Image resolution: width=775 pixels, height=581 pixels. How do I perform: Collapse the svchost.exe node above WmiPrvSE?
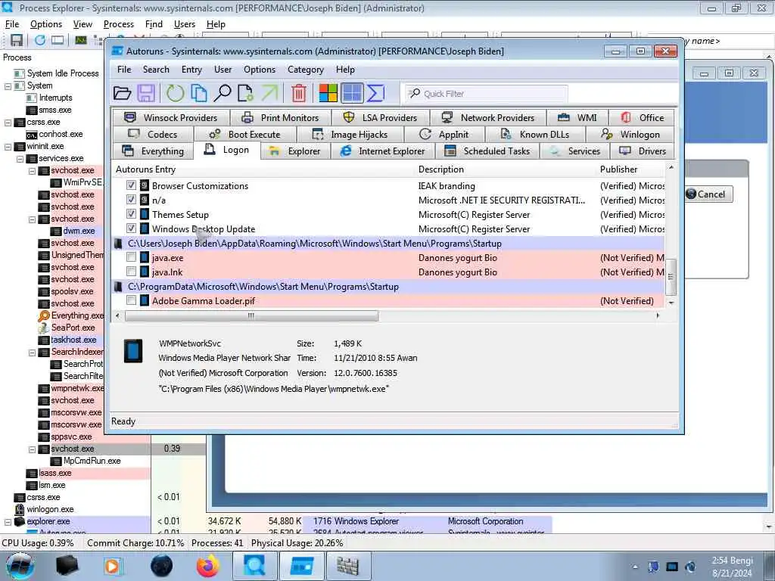click(32, 171)
